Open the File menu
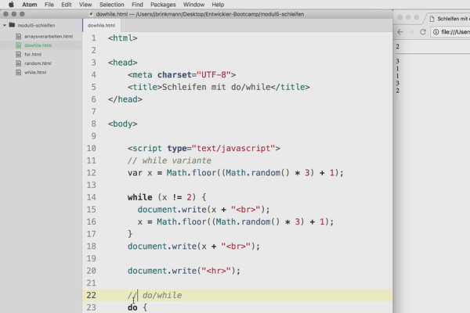The image size is (470, 313). (x=49, y=5)
